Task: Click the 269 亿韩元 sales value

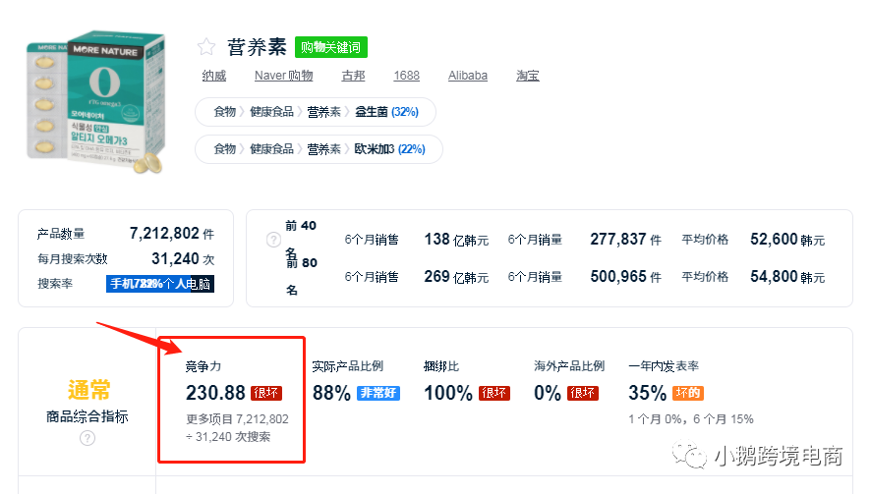Action: click(456, 276)
